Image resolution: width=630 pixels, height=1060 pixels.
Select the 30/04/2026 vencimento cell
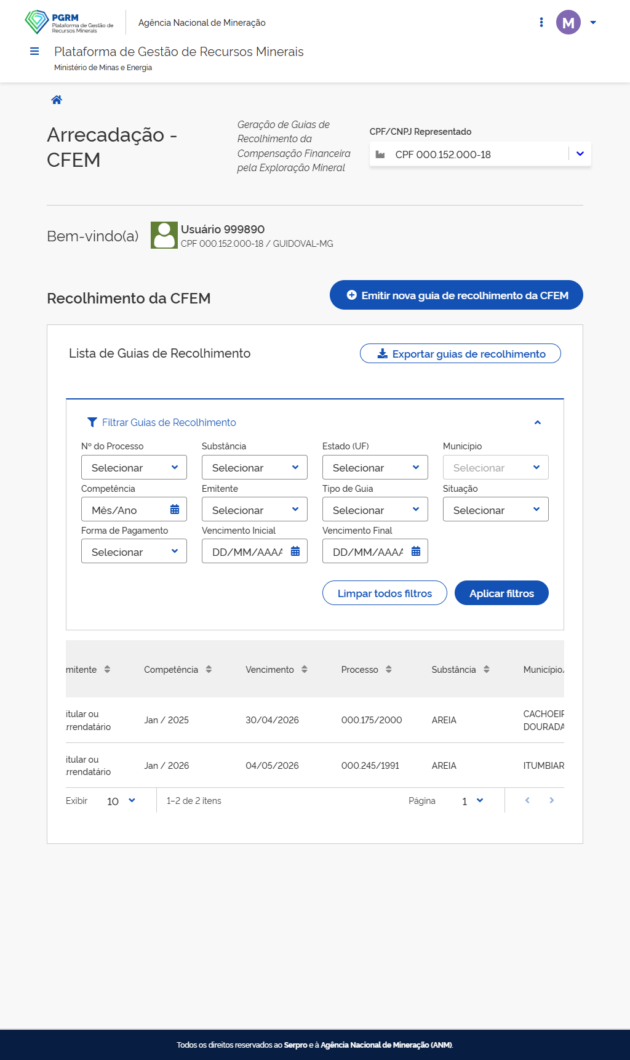(272, 720)
